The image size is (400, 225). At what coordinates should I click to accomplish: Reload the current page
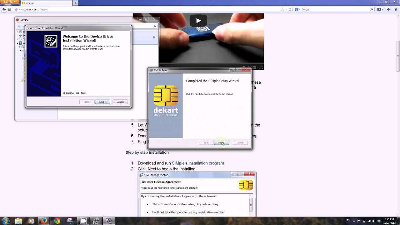coord(290,9)
